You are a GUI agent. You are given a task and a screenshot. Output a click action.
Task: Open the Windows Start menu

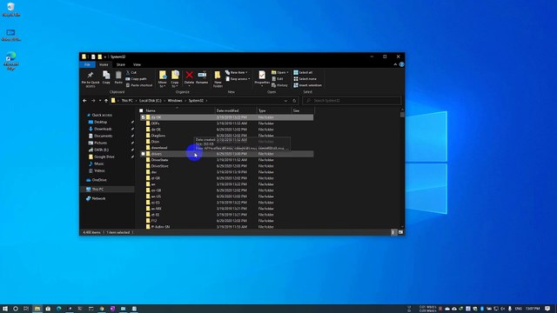5,309
